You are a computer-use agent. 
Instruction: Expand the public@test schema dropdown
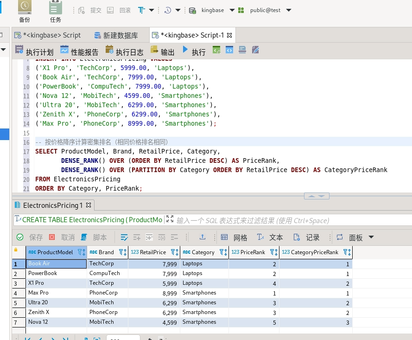click(289, 10)
